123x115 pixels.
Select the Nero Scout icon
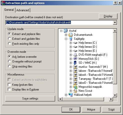[75, 91]
